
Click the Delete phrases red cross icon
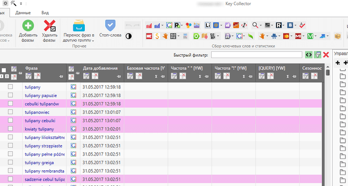50,26
